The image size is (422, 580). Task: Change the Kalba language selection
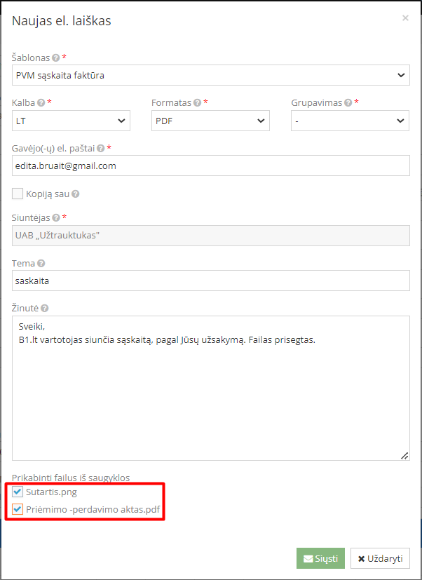pyautogui.click(x=70, y=120)
